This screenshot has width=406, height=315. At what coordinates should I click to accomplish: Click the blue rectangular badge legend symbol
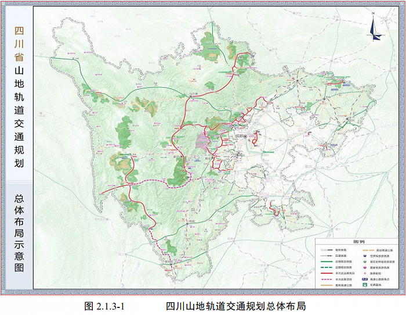point(364,279)
